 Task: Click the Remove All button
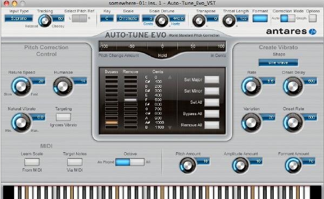212,125
